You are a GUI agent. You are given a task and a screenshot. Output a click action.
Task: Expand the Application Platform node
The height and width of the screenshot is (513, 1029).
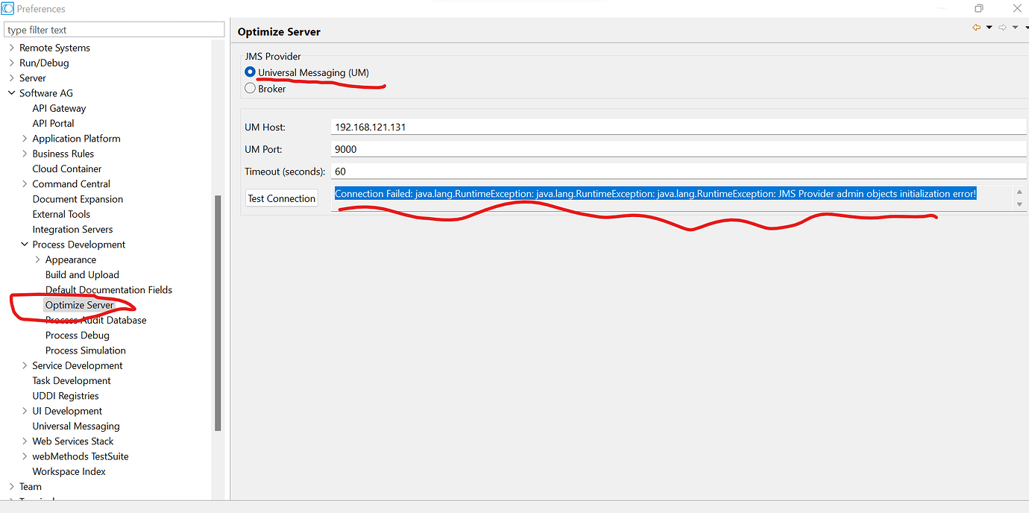[x=25, y=139]
